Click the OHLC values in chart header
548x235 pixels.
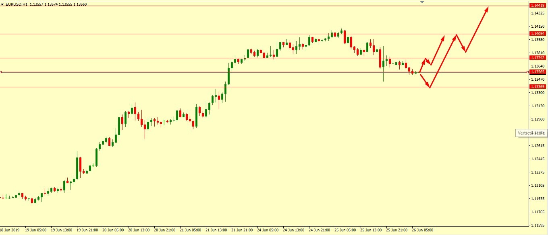[x=58, y=4]
